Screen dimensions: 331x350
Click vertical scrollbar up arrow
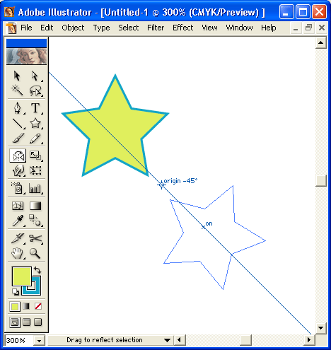tap(321, 42)
